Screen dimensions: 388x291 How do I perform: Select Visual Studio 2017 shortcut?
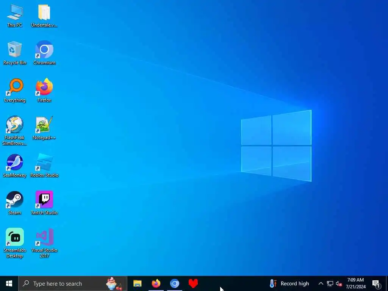point(44,243)
